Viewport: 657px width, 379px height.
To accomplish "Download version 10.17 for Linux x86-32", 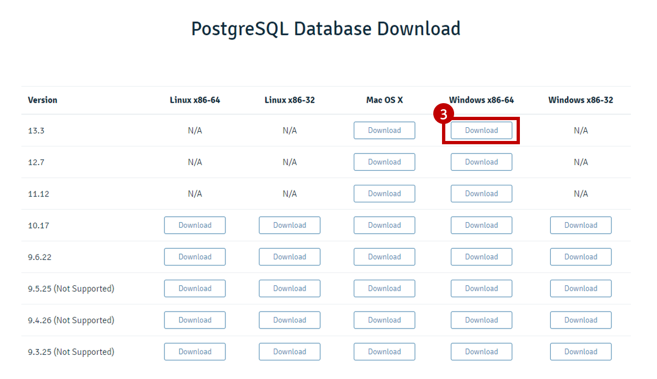I will pos(290,225).
